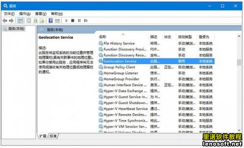244x148 pixels.
Task: Open the 帮助(H) menu
Action: click(57, 14)
